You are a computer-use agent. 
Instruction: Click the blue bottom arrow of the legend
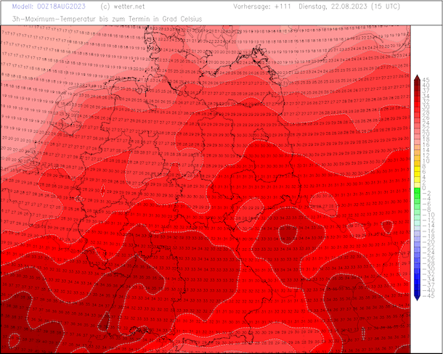pyautogui.click(x=417, y=296)
